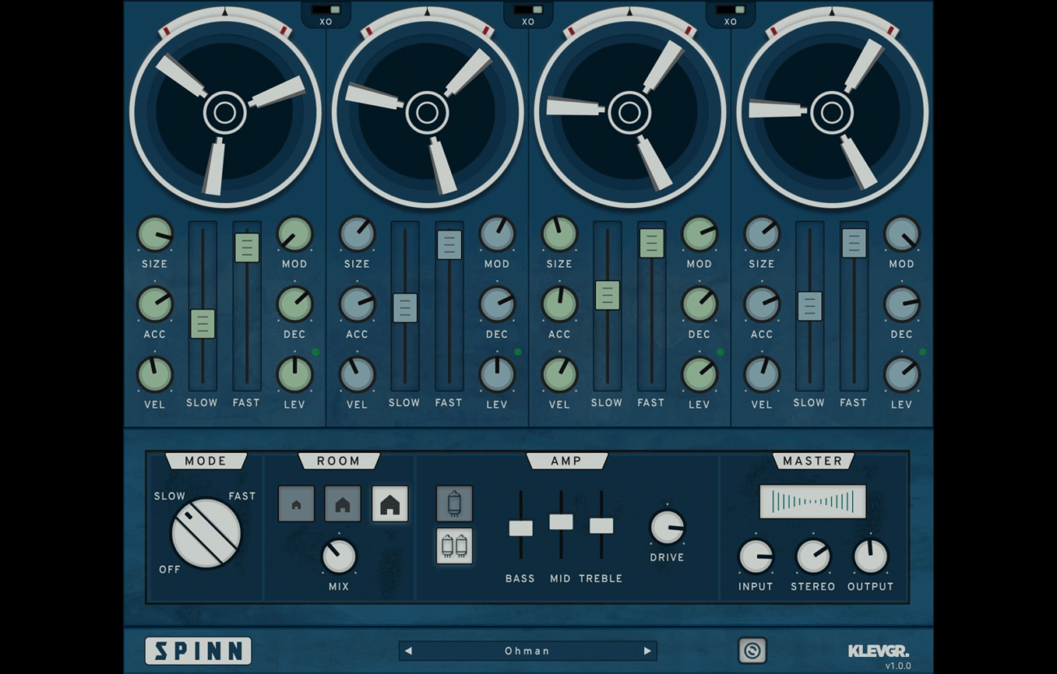Image resolution: width=1057 pixels, height=674 pixels.
Task: Go to next preset with right arrow
Action: point(647,650)
